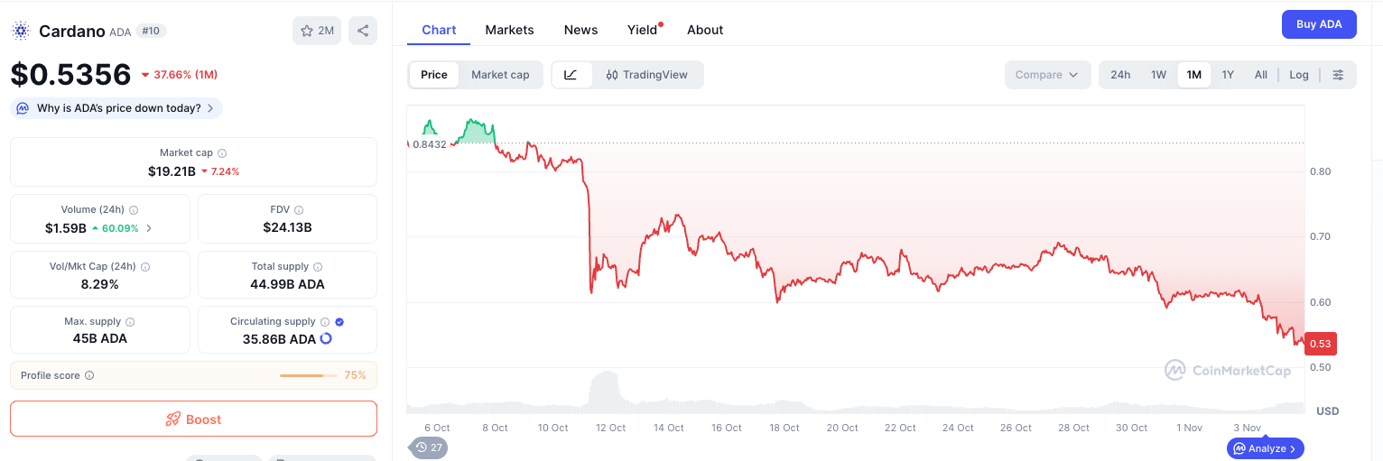The image size is (1383, 461).
Task: Click the Buy ADA button
Action: coord(1319,24)
